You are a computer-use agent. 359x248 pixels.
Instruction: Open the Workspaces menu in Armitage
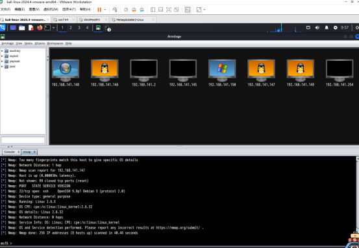pyautogui.click(x=55, y=43)
